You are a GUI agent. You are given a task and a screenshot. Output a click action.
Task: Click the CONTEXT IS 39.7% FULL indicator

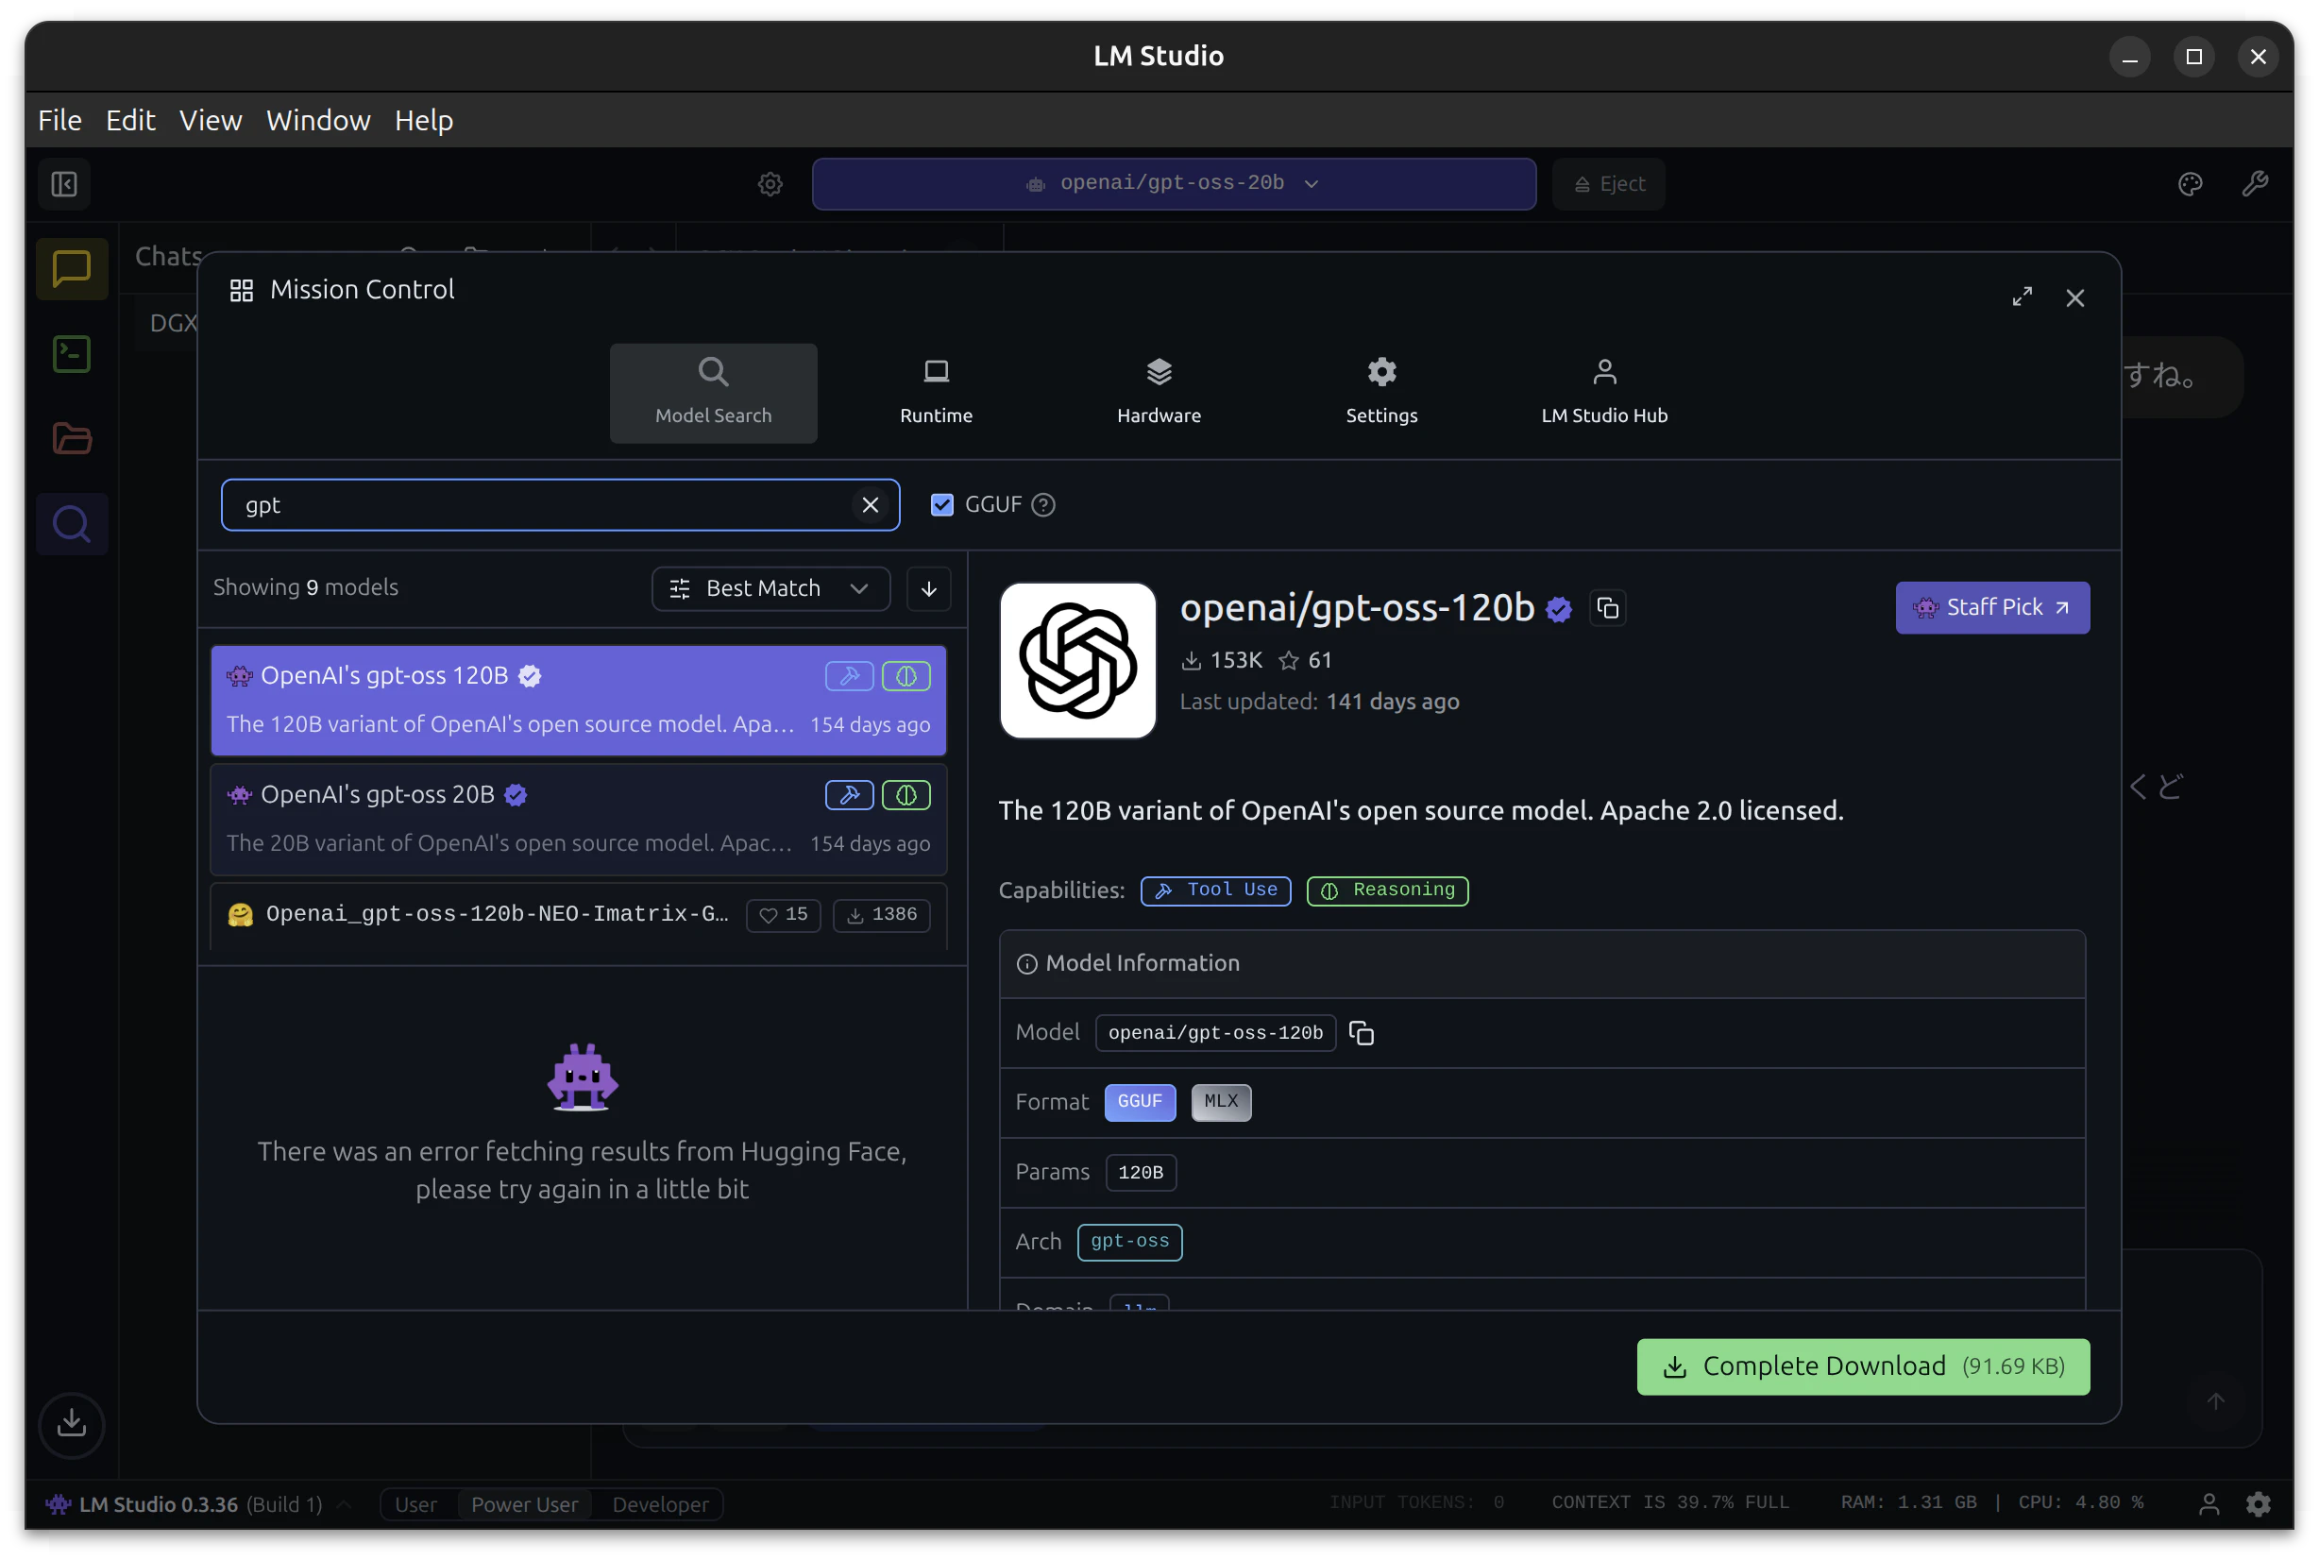1669,1502
